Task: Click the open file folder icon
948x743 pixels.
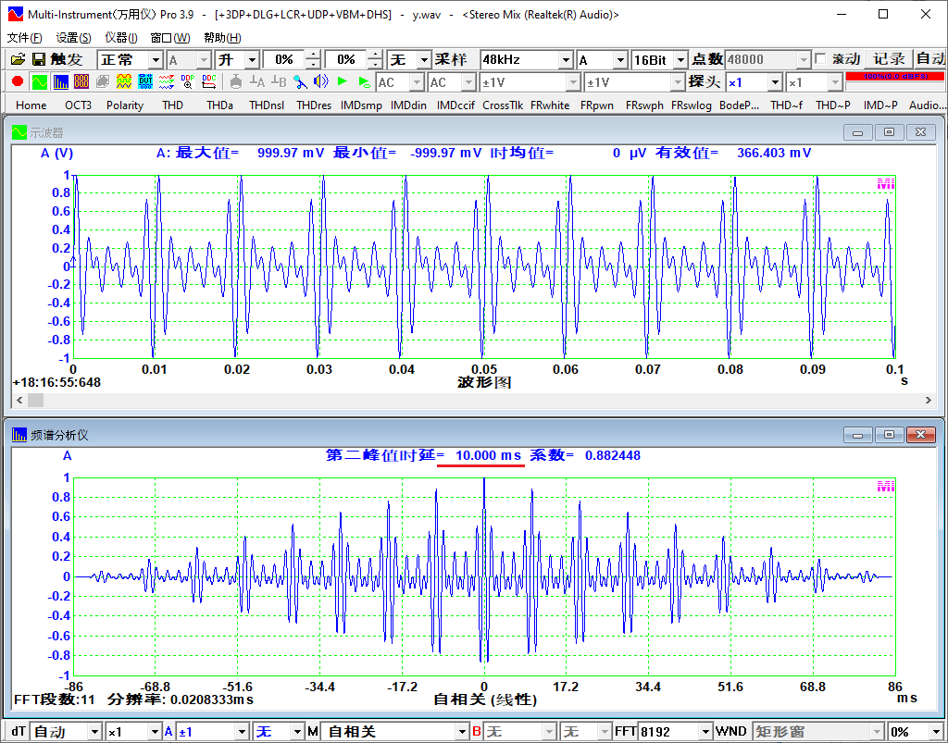Action: point(19,59)
